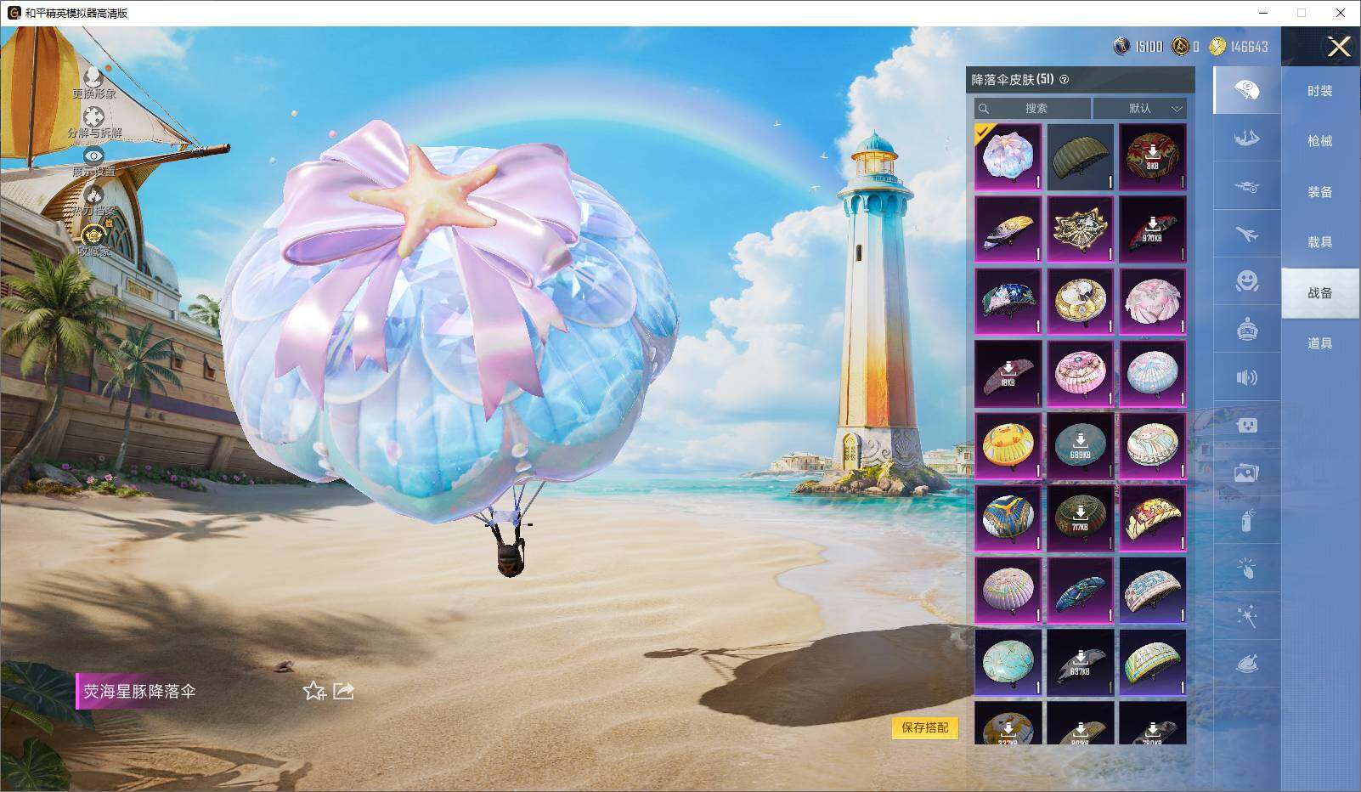Viewport: 1361px width, 792px height.
Task: Click the blue currency icon beside 15100
Action: click(x=1121, y=46)
